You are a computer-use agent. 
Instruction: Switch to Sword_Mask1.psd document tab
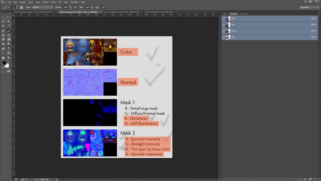pos(122,12)
